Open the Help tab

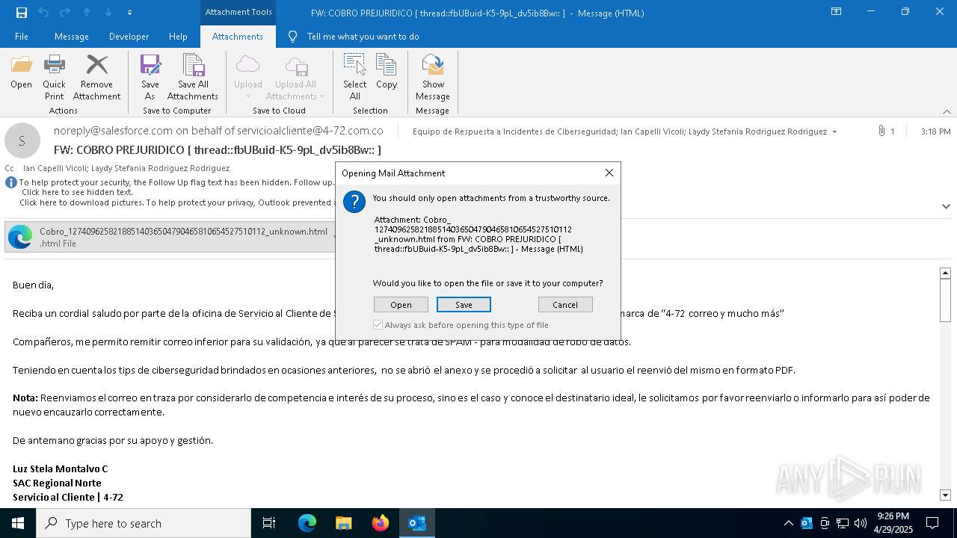point(178,37)
